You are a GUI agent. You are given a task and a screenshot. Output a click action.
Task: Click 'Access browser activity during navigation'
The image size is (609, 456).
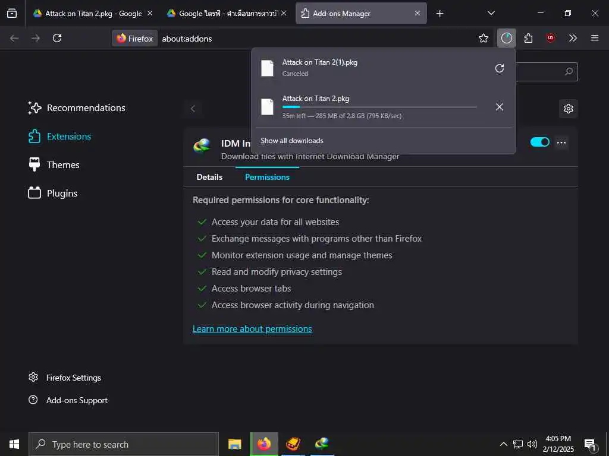[293, 306]
